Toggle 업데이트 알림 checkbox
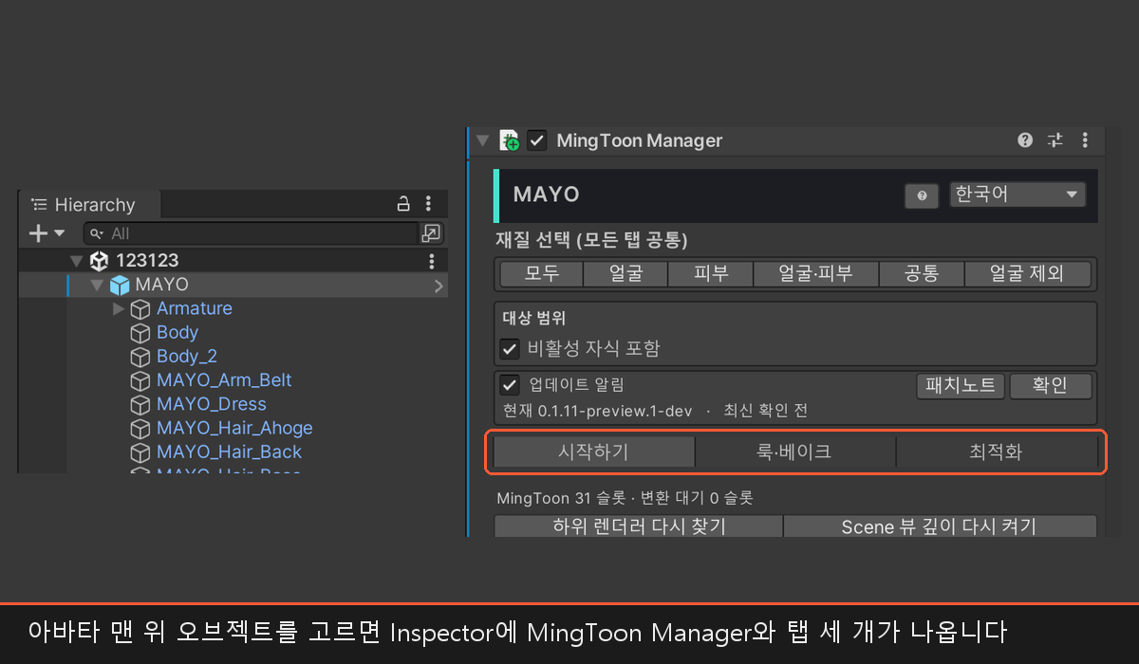 [x=510, y=385]
